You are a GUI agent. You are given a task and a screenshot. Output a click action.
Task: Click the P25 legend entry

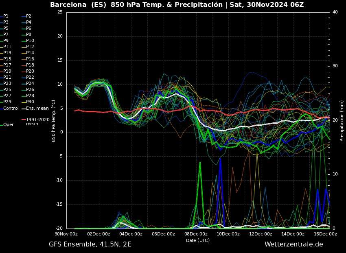(x=6, y=89)
